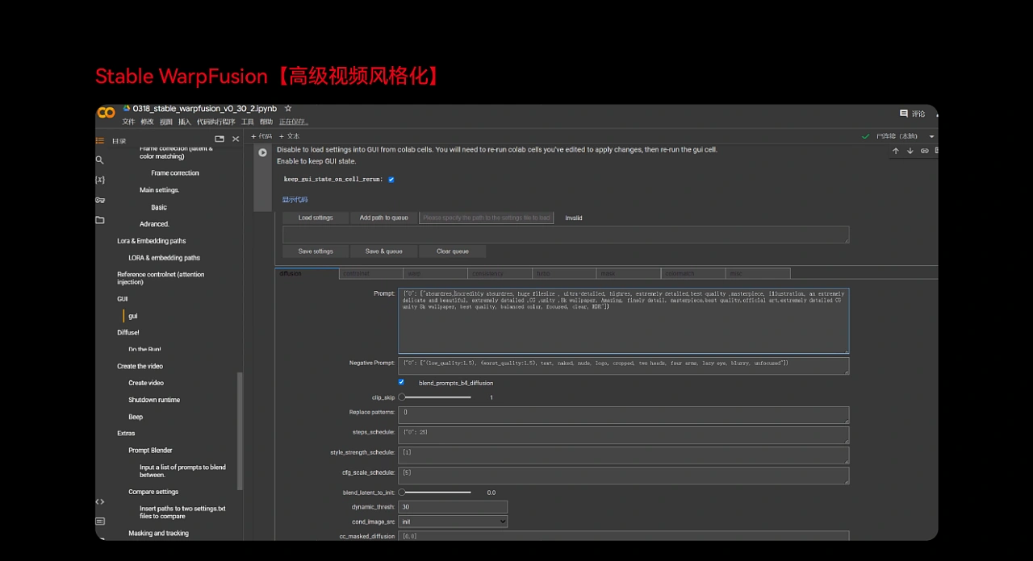The image size is (1033, 561).
Task: Open the search icon in left sidebar
Action: click(x=100, y=160)
